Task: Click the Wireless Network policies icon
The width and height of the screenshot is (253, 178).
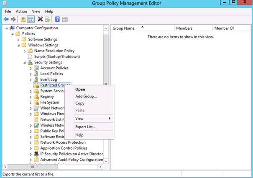Action: pos(36,125)
